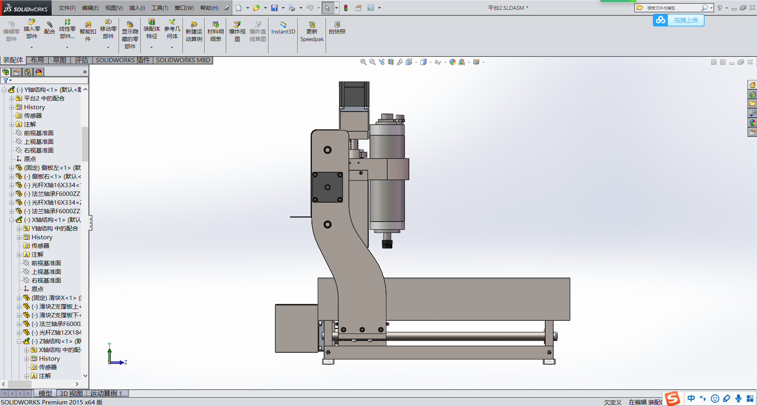Viewport: 757px width, 406px height.
Task: Expand the 侧板左<1> tree node
Action: click(12, 168)
